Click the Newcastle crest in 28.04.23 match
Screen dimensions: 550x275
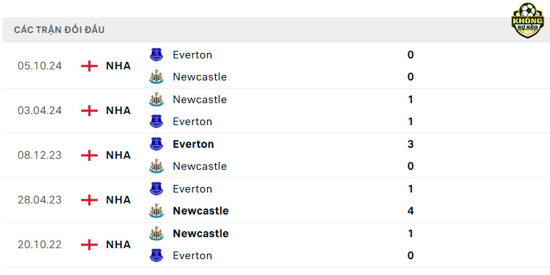click(157, 211)
